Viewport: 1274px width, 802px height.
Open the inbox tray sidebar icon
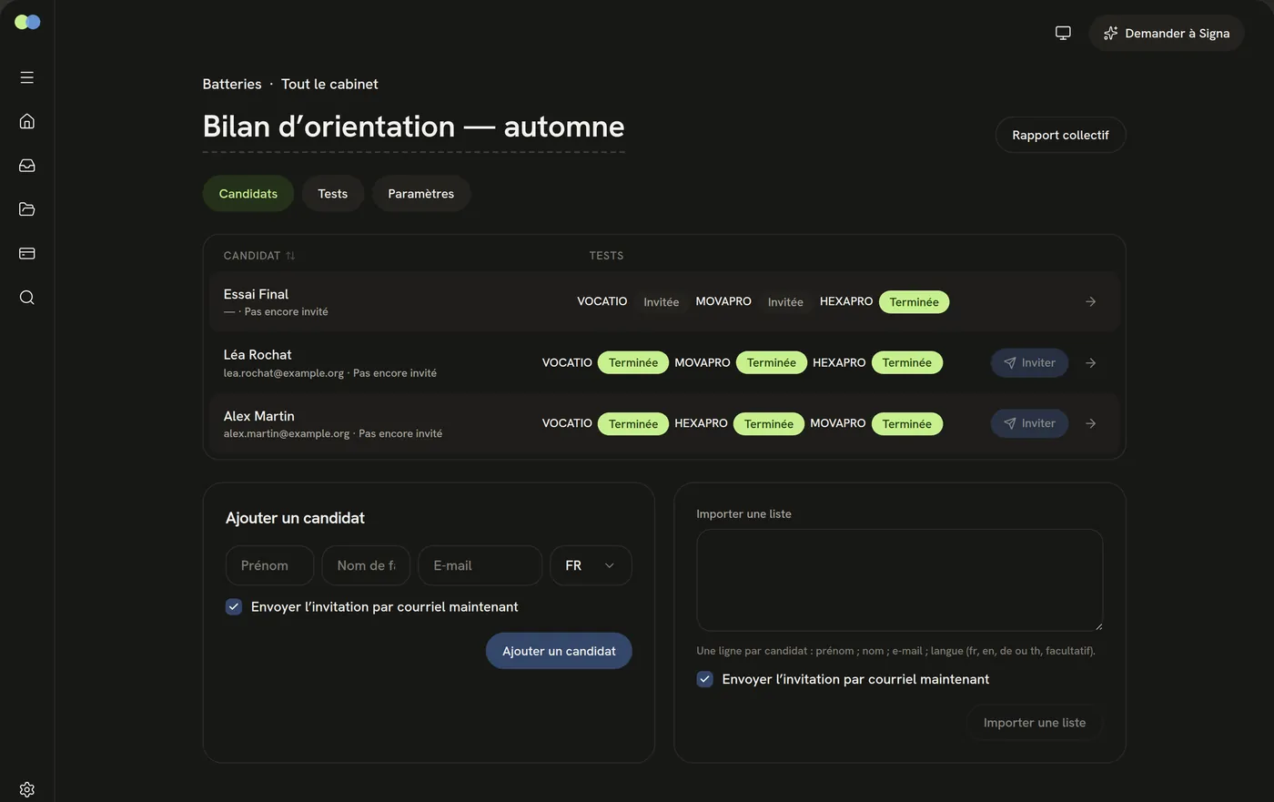coord(26,166)
